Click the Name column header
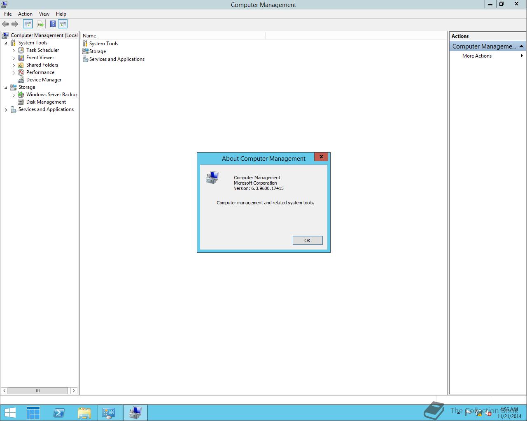Screen dimensions: 527x421 173,36
